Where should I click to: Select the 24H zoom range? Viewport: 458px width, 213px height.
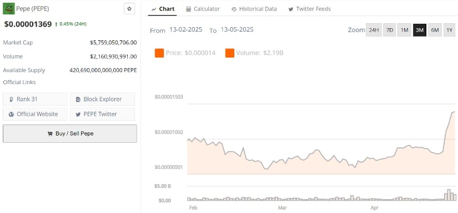pyautogui.click(x=374, y=30)
